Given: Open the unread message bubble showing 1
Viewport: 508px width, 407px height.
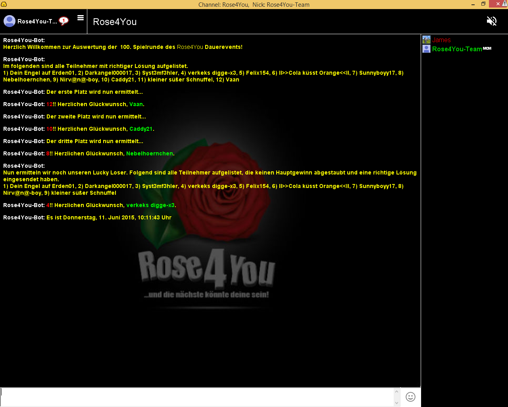Looking at the screenshot, I should (63, 21).
